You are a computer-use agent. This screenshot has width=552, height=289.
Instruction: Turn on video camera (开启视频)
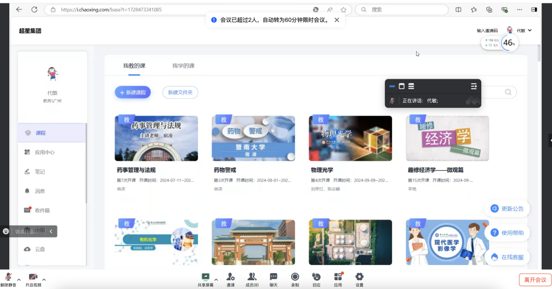pos(33,278)
